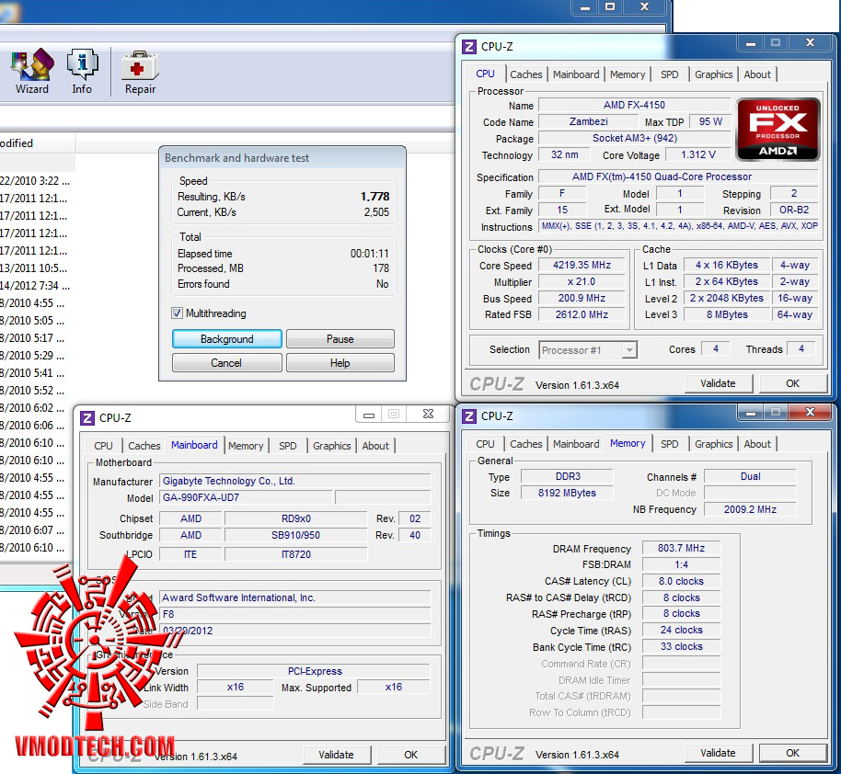Click the Gigabyte Technology manufacturer field
This screenshot has height=774, width=841.
[x=295, y=481]
